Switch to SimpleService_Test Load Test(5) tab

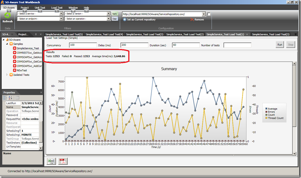[64, 34]
